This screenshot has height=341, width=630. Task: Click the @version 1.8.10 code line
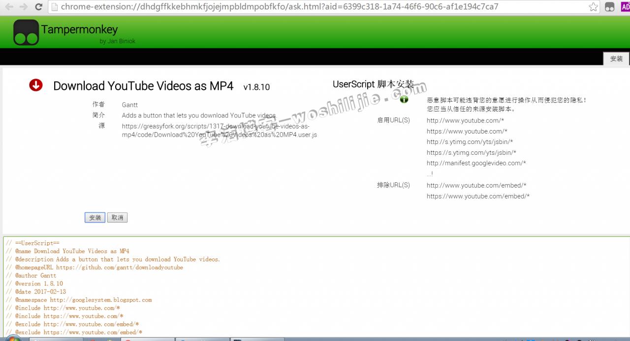click(x=34, y=284)
